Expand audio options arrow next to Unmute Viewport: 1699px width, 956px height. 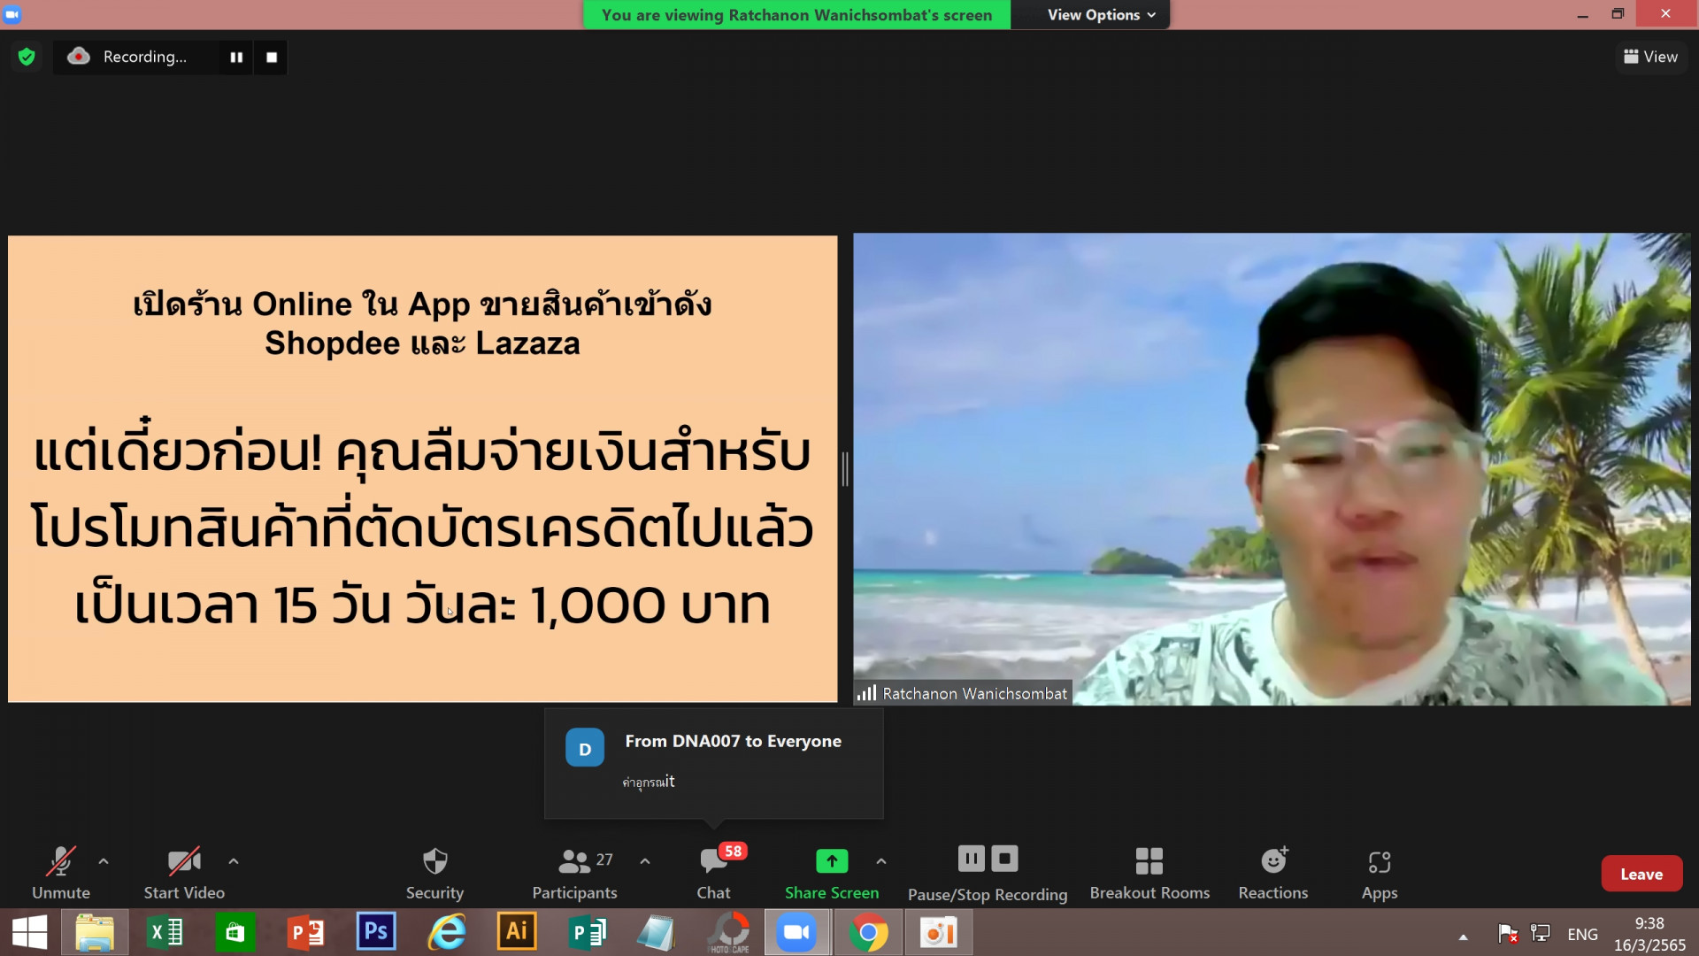104,861
